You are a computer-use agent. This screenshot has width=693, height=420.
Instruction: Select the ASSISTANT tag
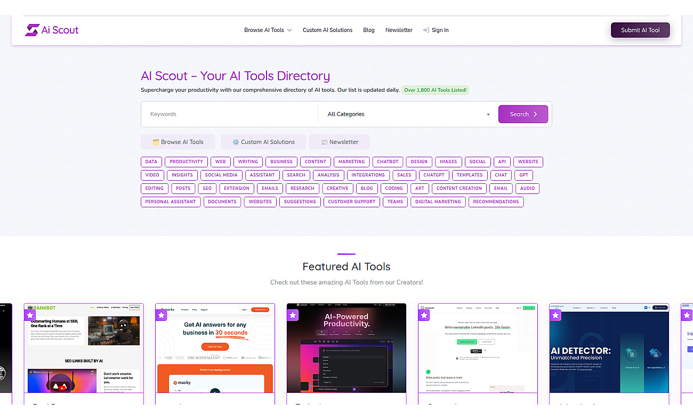262,175
